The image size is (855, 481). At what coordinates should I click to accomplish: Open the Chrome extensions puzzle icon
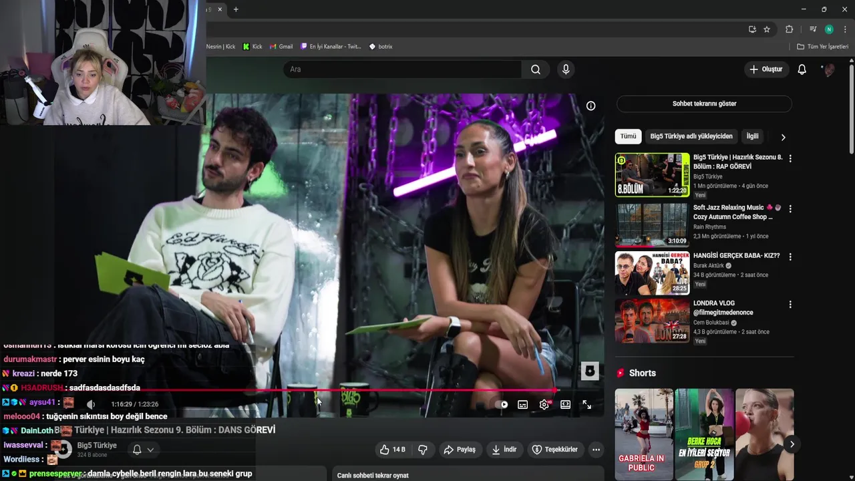click(789, 29)
